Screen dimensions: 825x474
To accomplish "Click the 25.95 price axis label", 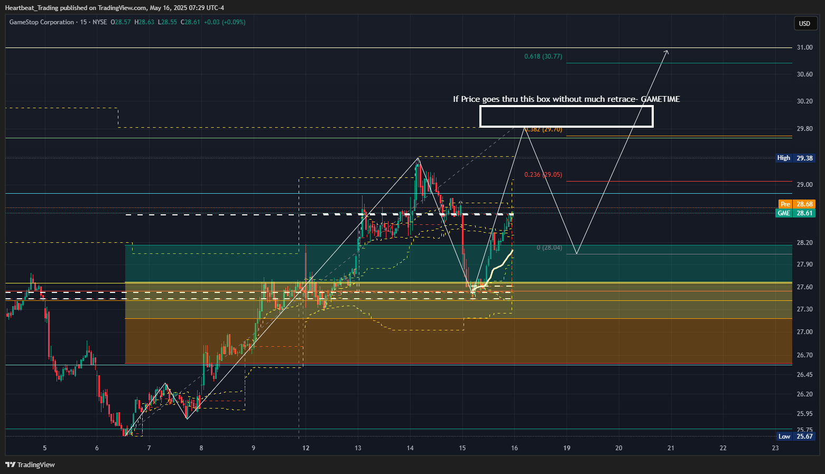I will [805, 414].
